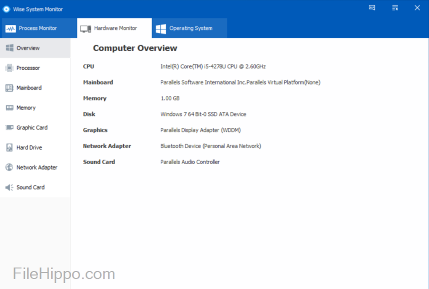Click the Intel Core i5-4278U CPU value
Screen dimensions: 429x289
pos(213,66)
